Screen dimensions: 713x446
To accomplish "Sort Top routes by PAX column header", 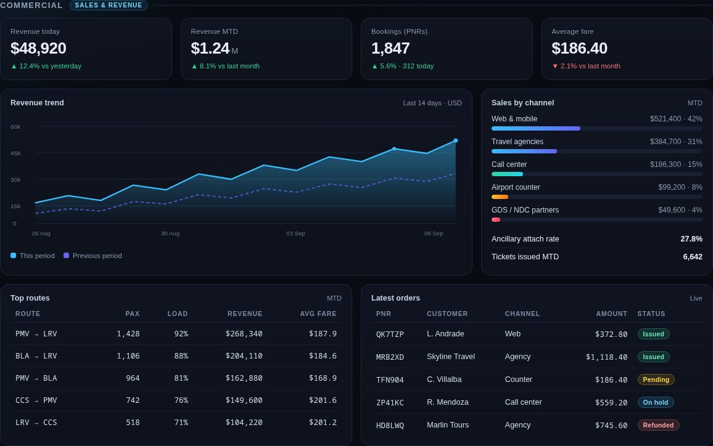I will coord(133,314).
